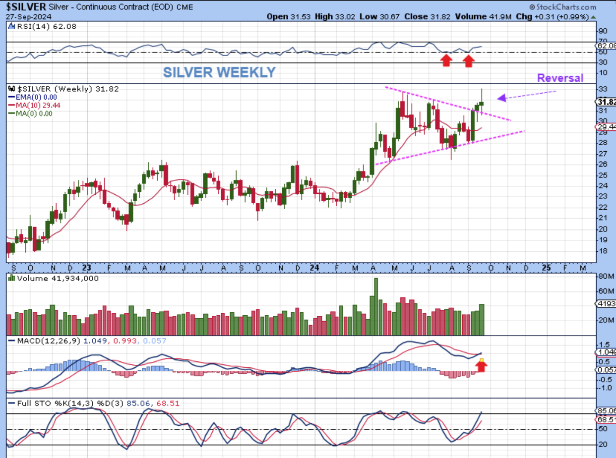616x458 pixels.
Task: Click the red arrow under the MACD line
Action: pyautogui.click(x=482, y=366)
